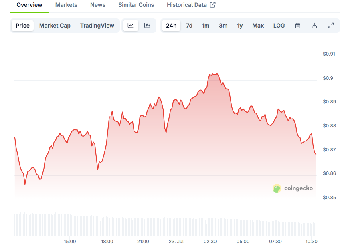Select the Max time range
The width and height of the screenshot is (346, 248).
pyautogui.click(x=258, y=26)
